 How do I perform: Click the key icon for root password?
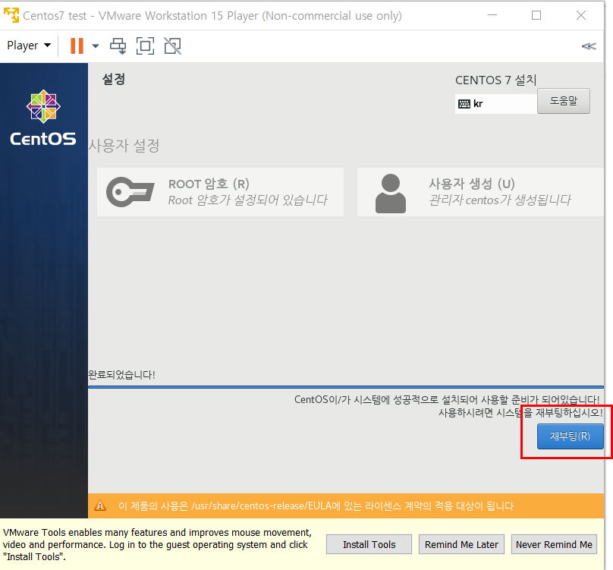[x=130, y=192]
